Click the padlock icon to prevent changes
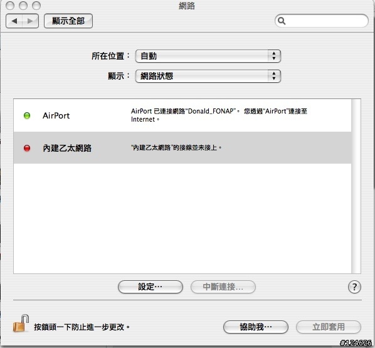 (21, 324)
